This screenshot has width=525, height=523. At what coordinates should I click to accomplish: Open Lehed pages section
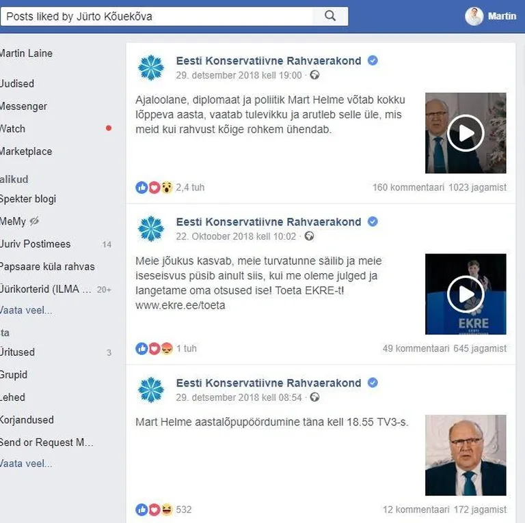12,397
